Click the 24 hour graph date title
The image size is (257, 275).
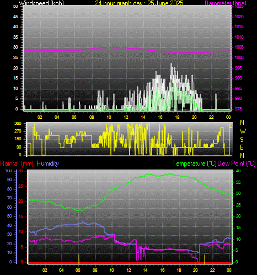(139, 3)
